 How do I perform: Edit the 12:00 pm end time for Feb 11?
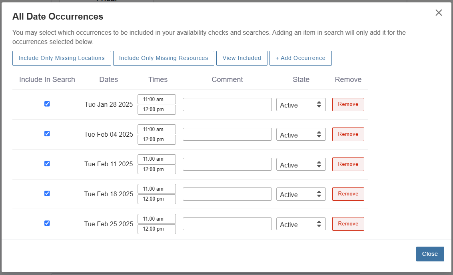point(156,169)
